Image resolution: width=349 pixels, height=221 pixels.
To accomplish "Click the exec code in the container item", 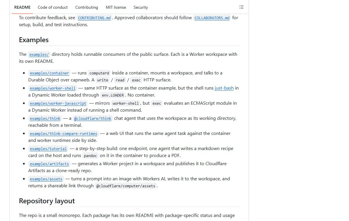I will coord(136,80).
